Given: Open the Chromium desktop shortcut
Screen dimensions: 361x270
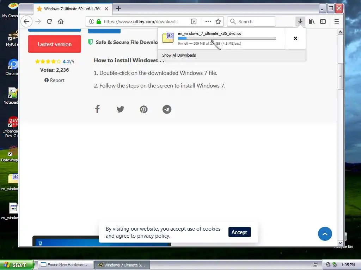Looking at the screenshot, I should point(13,65).
